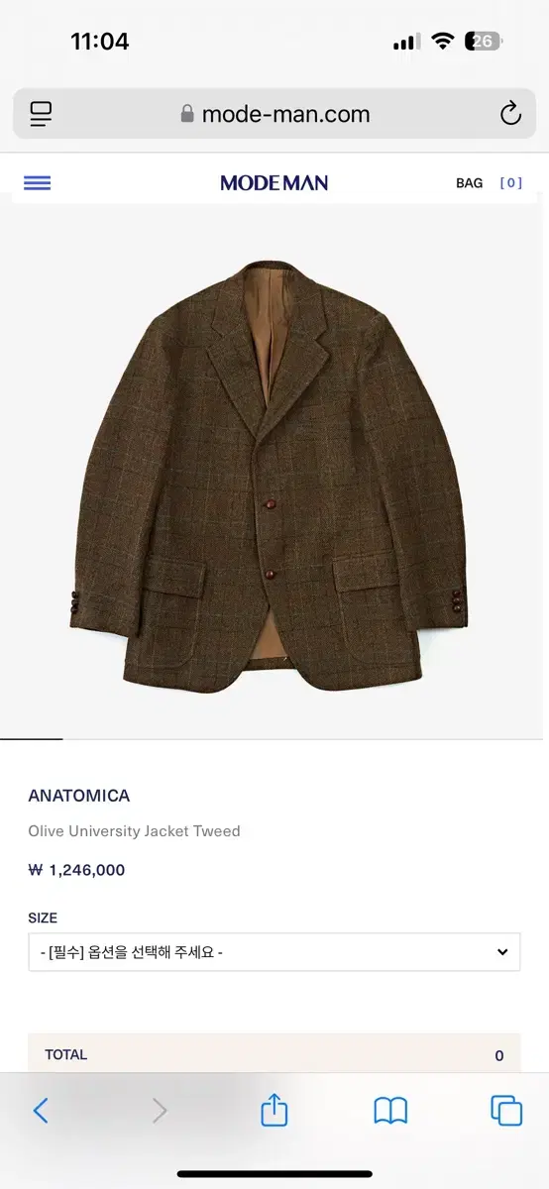Viewport: 549px width, 1189px height.
Task: Show open tabs overview icon
Action: [x=506, y=1111]
